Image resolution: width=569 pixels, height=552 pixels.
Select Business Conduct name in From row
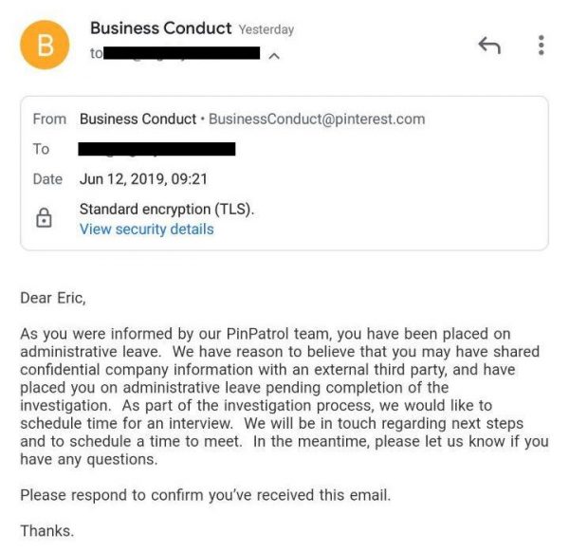(138, 119)
